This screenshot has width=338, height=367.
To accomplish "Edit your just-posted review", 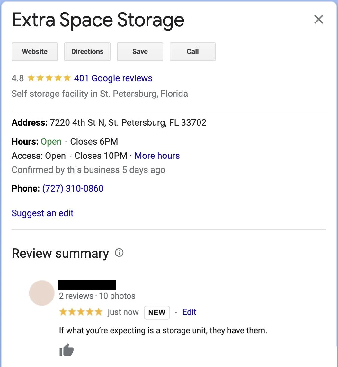I will tap(189, 312).
